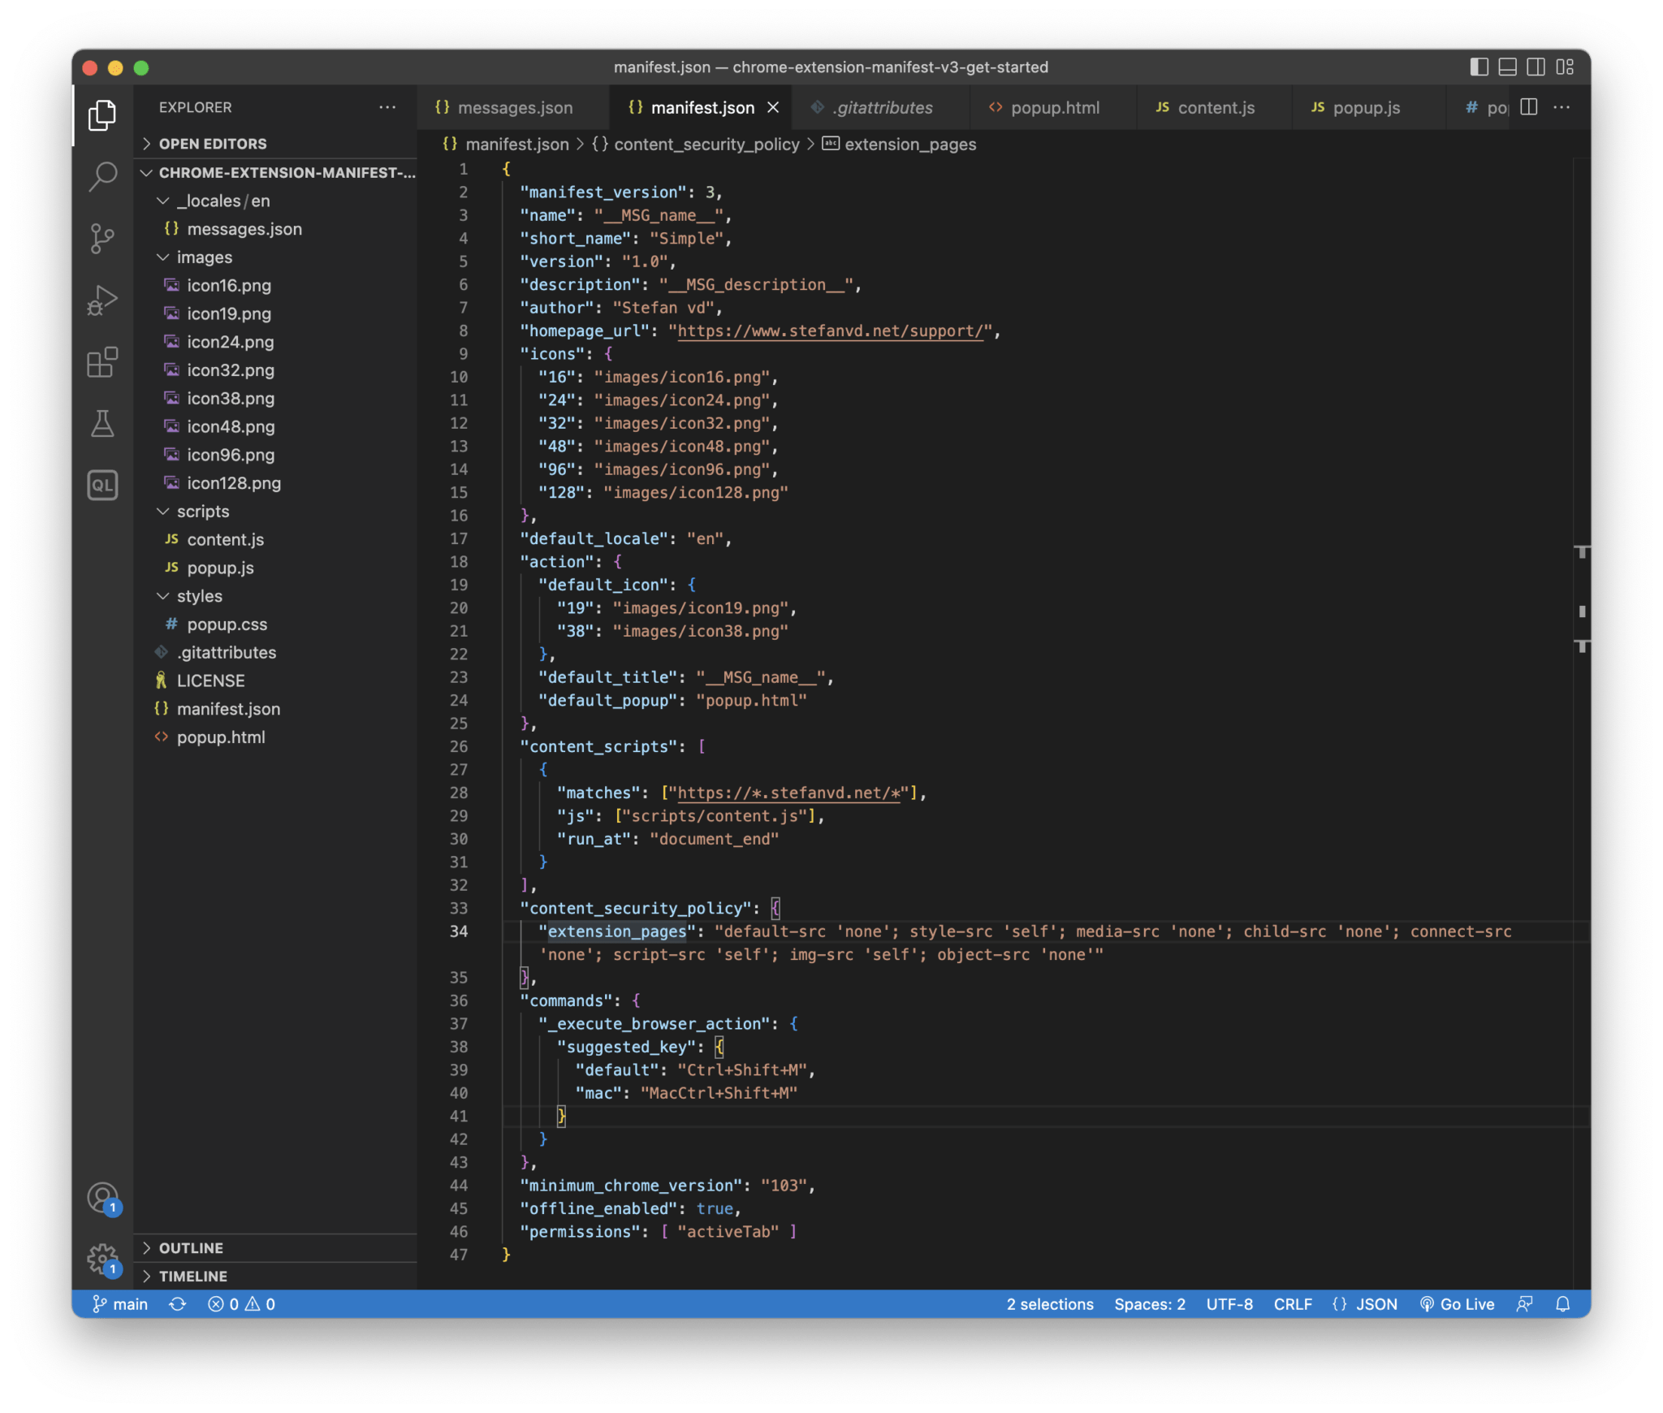The width and height of the screenshot is (1663, 1413).
Task: Toggle the primary side bar layout icon
Action: coord(1479,67)
